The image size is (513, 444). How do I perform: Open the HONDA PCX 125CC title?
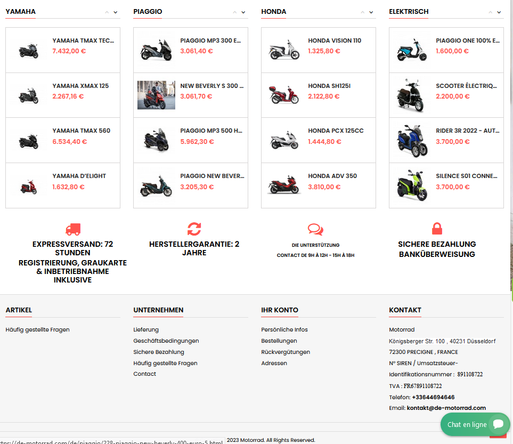point(336,131)
